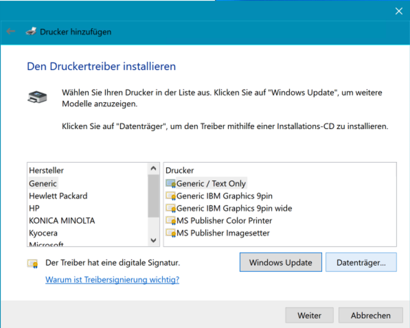410x328 pixels.
Task: Click the manufacturer list scrollbar thumb
Action: [153, 196]
